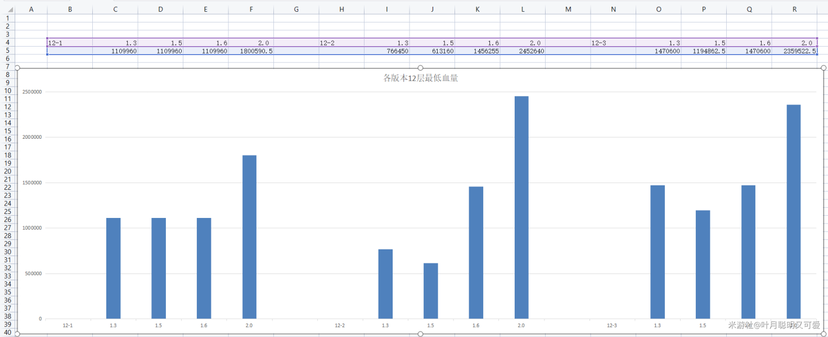Screen dimensions: 828x337
Task: Click the cell labeled 12-3
Action: tap(613, 43)
